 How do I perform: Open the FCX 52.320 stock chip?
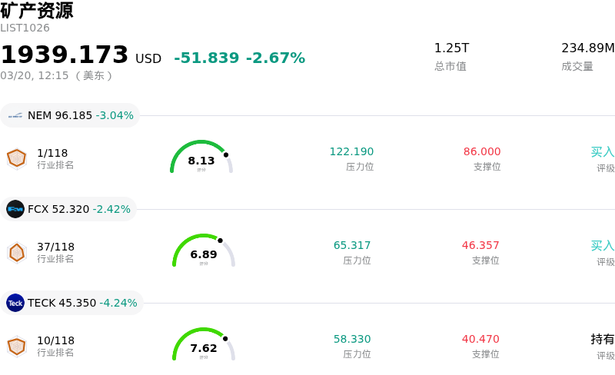click(x=69, y=209)
